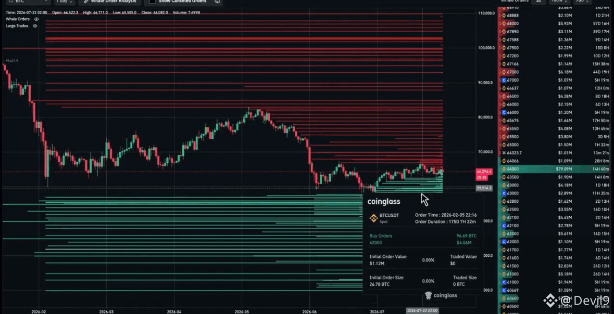Select the $5.61M value on the 62000 row
The height and width of the screenshot is (314, 614).
point(566,234)
